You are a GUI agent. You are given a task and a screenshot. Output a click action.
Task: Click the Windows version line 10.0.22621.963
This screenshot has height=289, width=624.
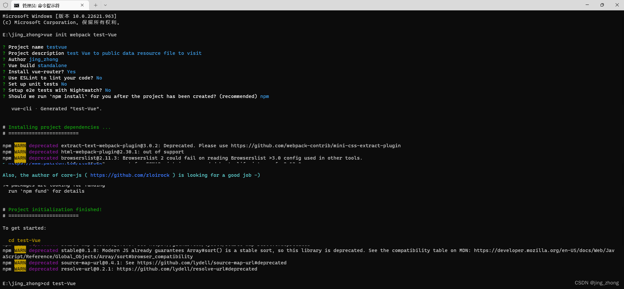pos(60,16)
